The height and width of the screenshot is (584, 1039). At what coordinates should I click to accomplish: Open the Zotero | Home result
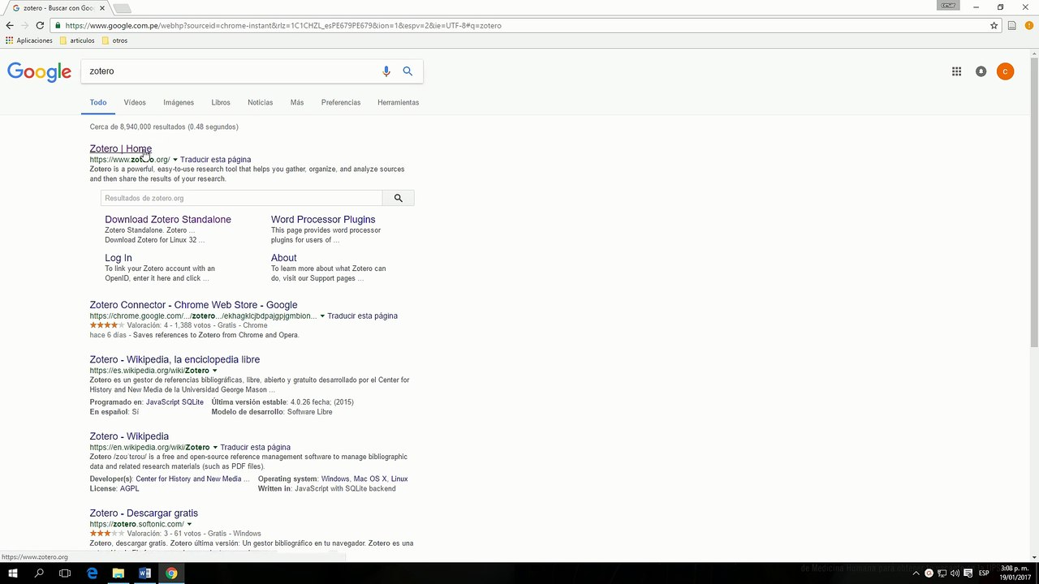(120, 148)
